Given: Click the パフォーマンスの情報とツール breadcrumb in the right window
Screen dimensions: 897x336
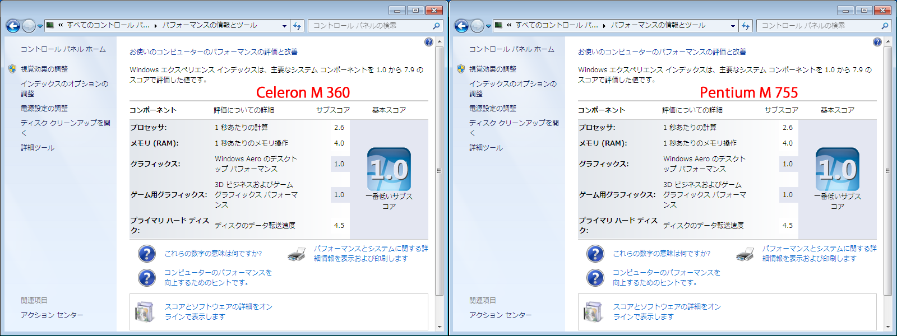Looking at the screenshot, I should coord(658,25).
